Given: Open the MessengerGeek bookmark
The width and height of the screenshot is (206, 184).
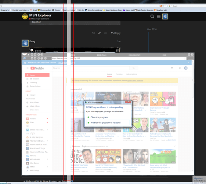Looking at the screenshot, I should pos(44,10).
